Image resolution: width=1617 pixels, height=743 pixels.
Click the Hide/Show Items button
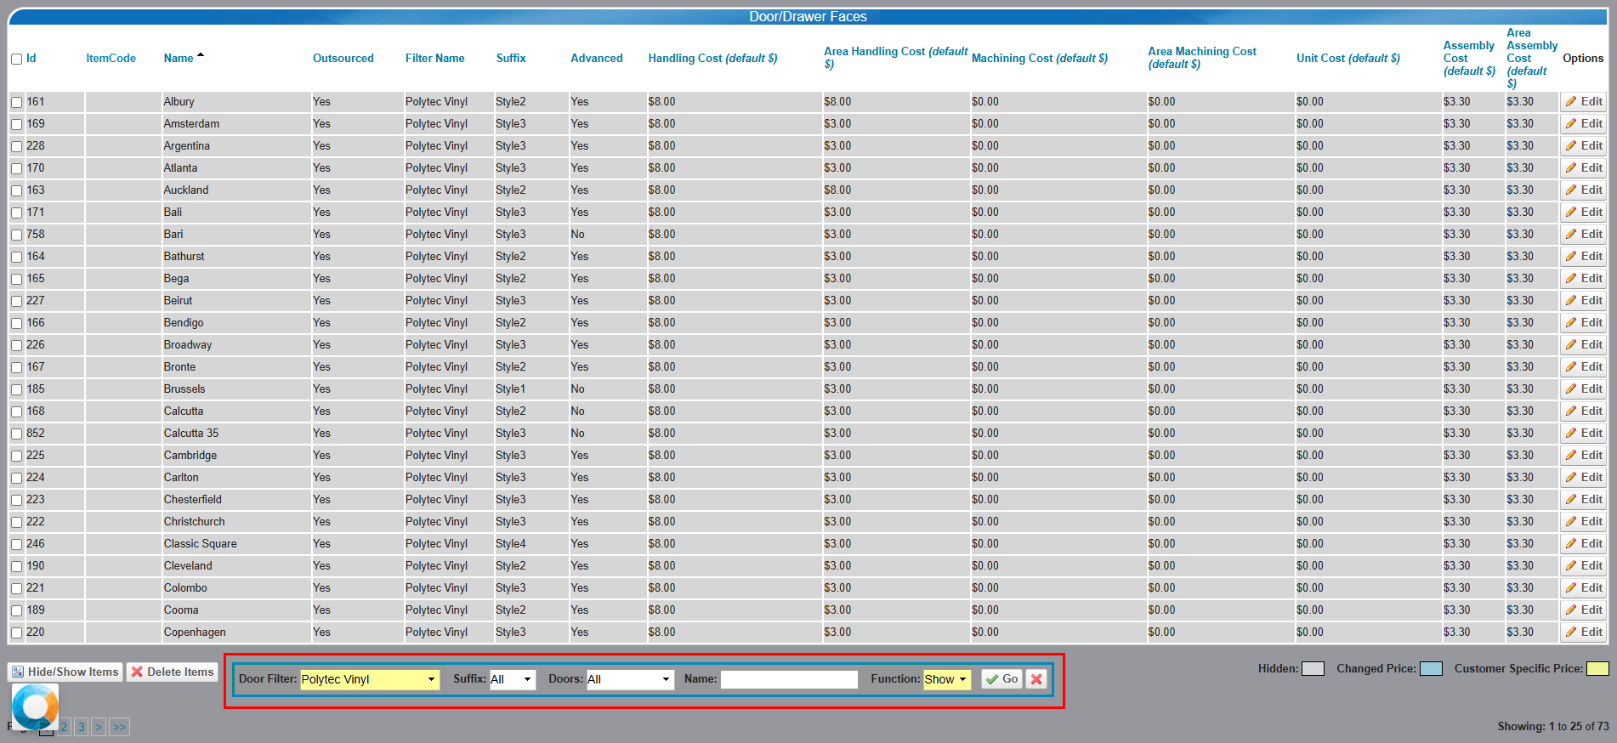click(65, 672)
